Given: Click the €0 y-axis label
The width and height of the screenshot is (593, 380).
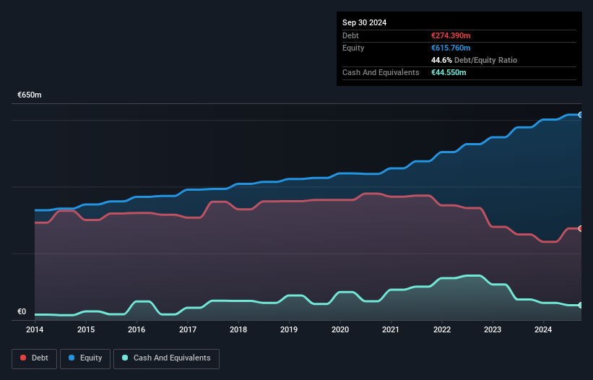Looking at the screenshot, I should (x=22, y=312).
